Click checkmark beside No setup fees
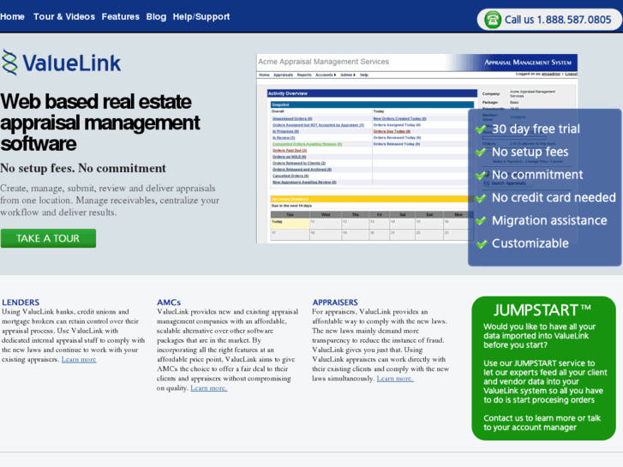This screenshot has height=467, width=623. (x=481, y=152)
